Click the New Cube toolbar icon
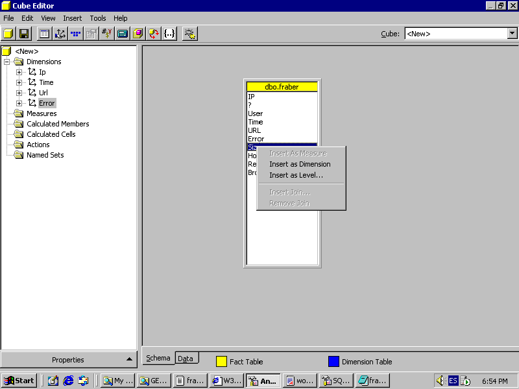 coord(8,33)
